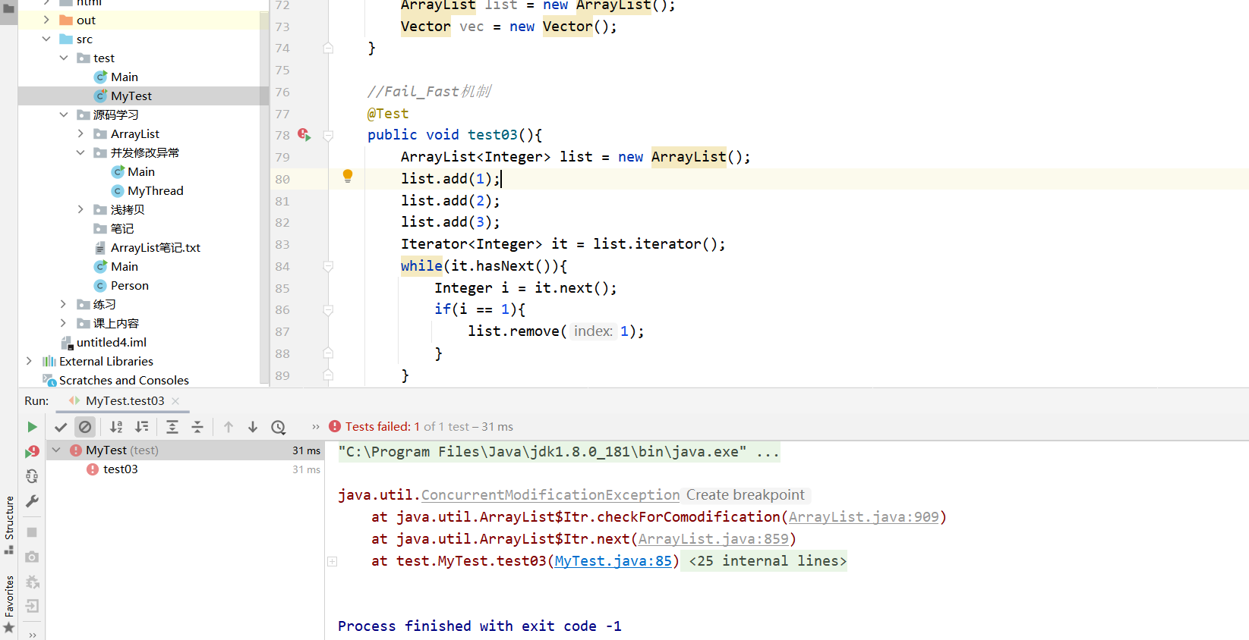Collapse the MyTest (test) result node
1249x640 pixels.
pyautogui.click(x=56, y=450)
